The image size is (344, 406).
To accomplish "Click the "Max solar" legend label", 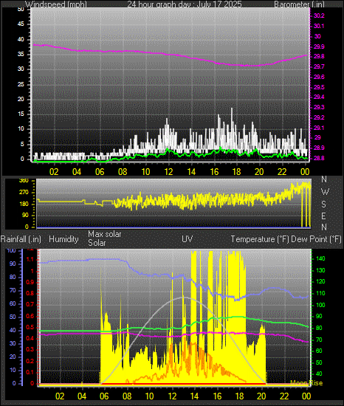I will tap(105, 234).
